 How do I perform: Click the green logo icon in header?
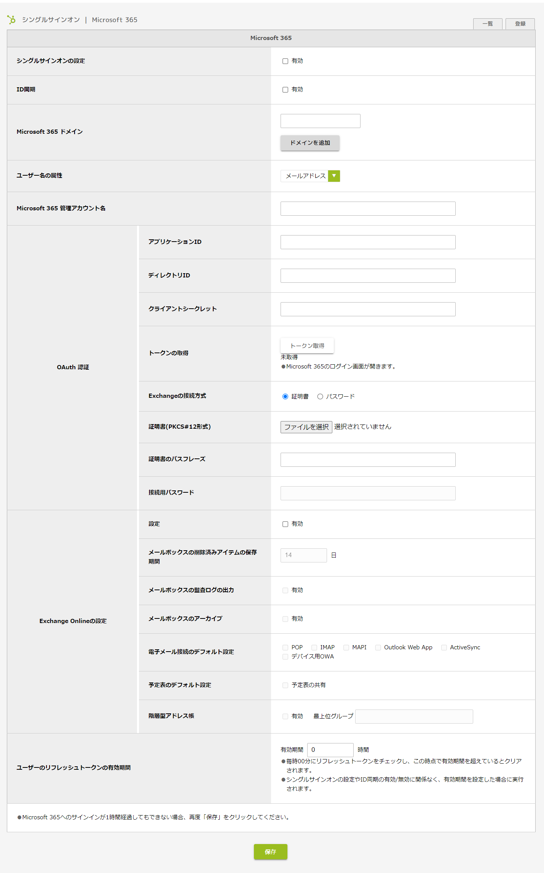(11, 20)
